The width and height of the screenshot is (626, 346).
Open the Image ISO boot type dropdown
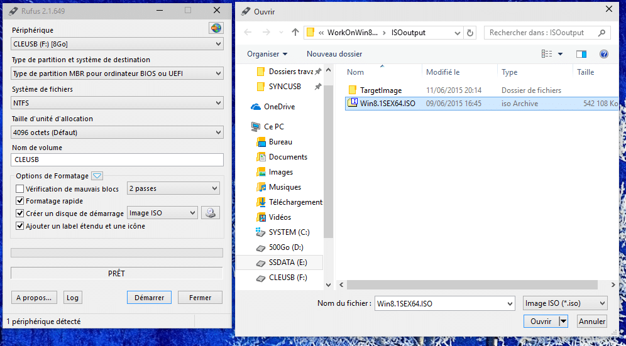click(x=162, y=213)
